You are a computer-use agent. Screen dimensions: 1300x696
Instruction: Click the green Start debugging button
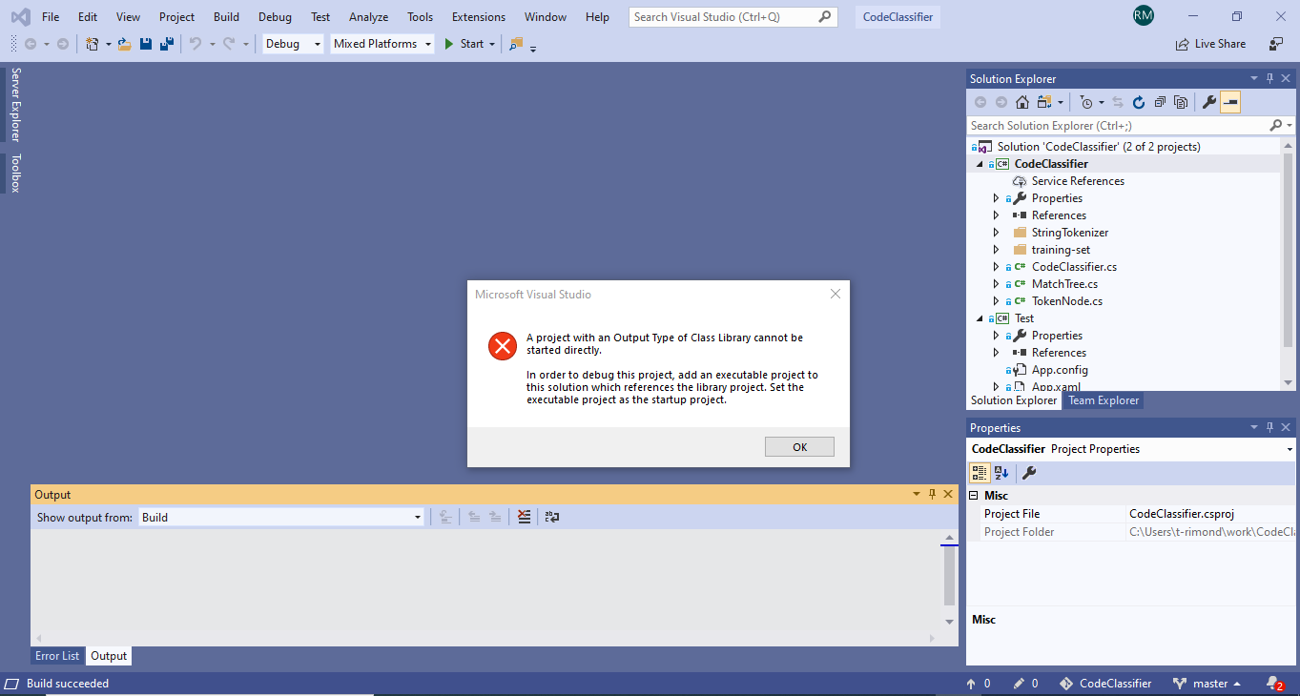[x=464, y=44]
